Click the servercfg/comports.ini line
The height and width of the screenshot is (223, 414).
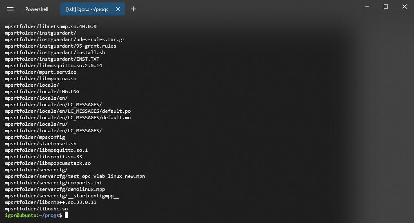(53, 183)
